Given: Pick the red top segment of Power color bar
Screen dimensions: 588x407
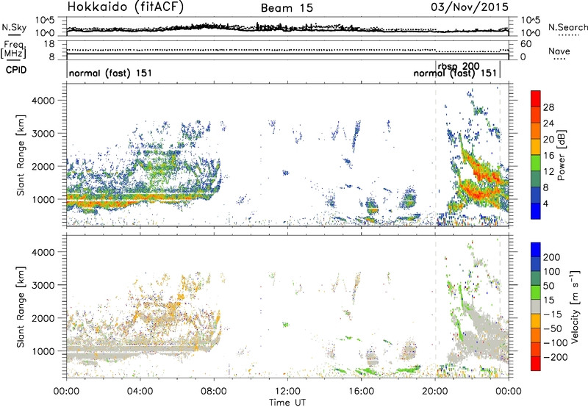Looking at the screenshot, I should [x=536, y=99].
